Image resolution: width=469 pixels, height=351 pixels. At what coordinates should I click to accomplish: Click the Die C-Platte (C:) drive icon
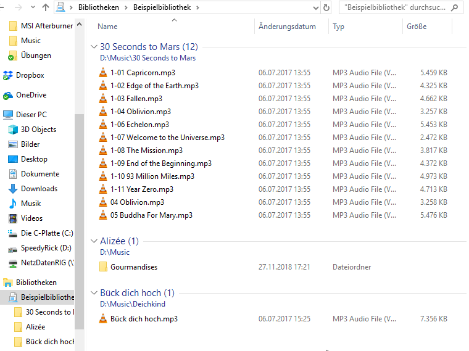coord(12,234)
